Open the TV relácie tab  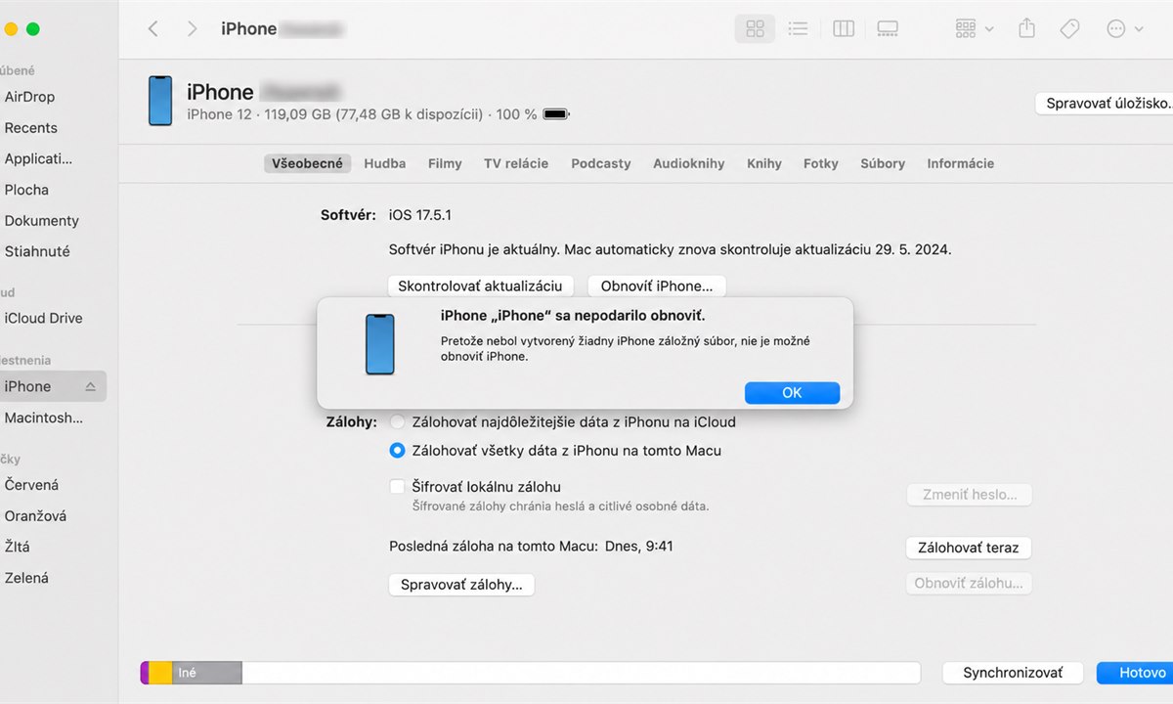point(516,163)
